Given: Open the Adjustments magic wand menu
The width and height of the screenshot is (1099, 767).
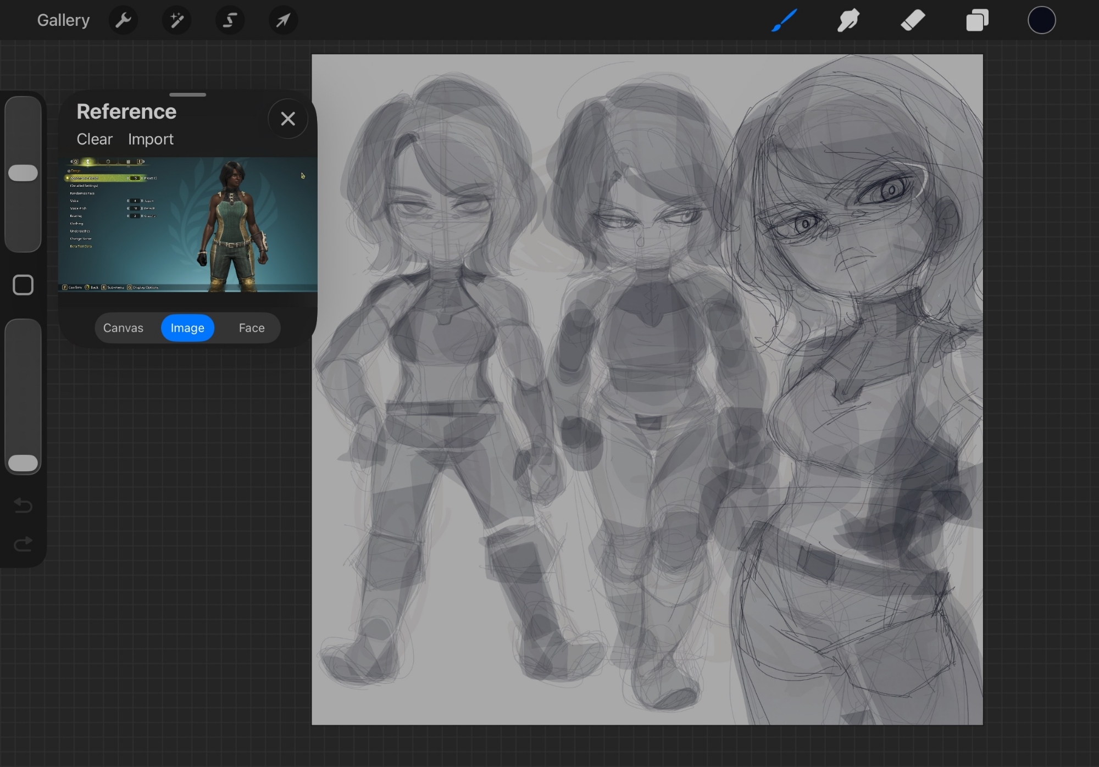Looking at the screenshot, I should coord(176,21).
